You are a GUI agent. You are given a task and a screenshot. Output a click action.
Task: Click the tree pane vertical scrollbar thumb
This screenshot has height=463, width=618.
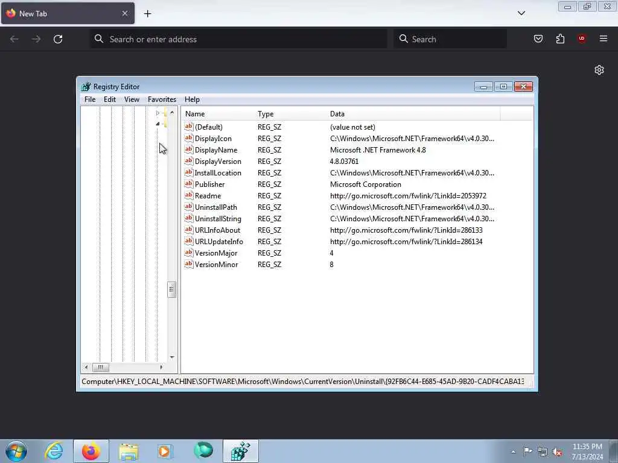tap(171, 289)
